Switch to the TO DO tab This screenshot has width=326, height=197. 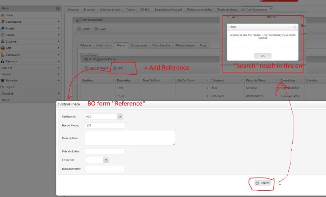pyautogui.click(x=145, y=10)
